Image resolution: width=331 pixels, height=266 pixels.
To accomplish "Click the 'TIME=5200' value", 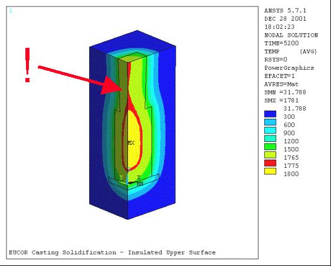I will 281,43.
